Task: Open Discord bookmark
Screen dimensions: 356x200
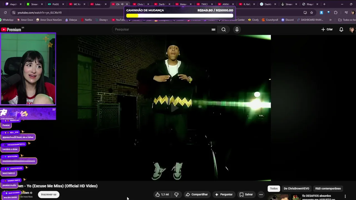Action: tap(287, 20)
